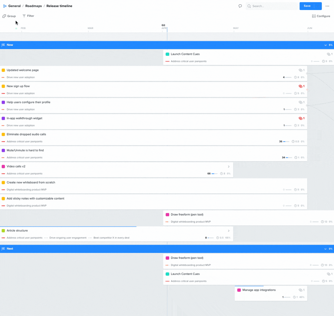
Task: Click the Release timeline breadcrumb title
Action: [59, 6]
